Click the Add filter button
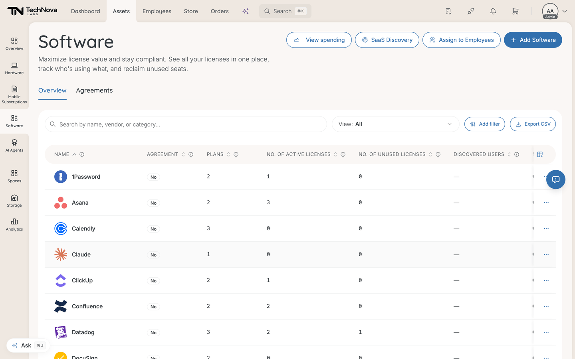Screen dimensions: 575x359 [x=485, y=124]
